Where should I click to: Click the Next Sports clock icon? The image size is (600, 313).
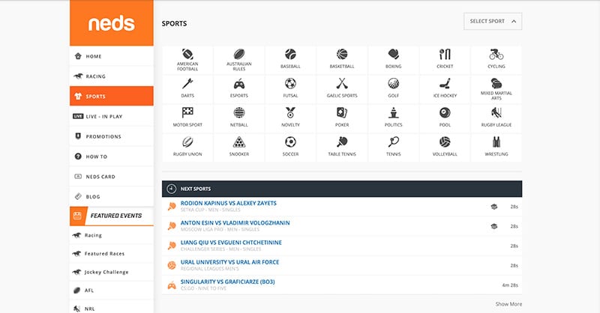click(x=172, y=189)
